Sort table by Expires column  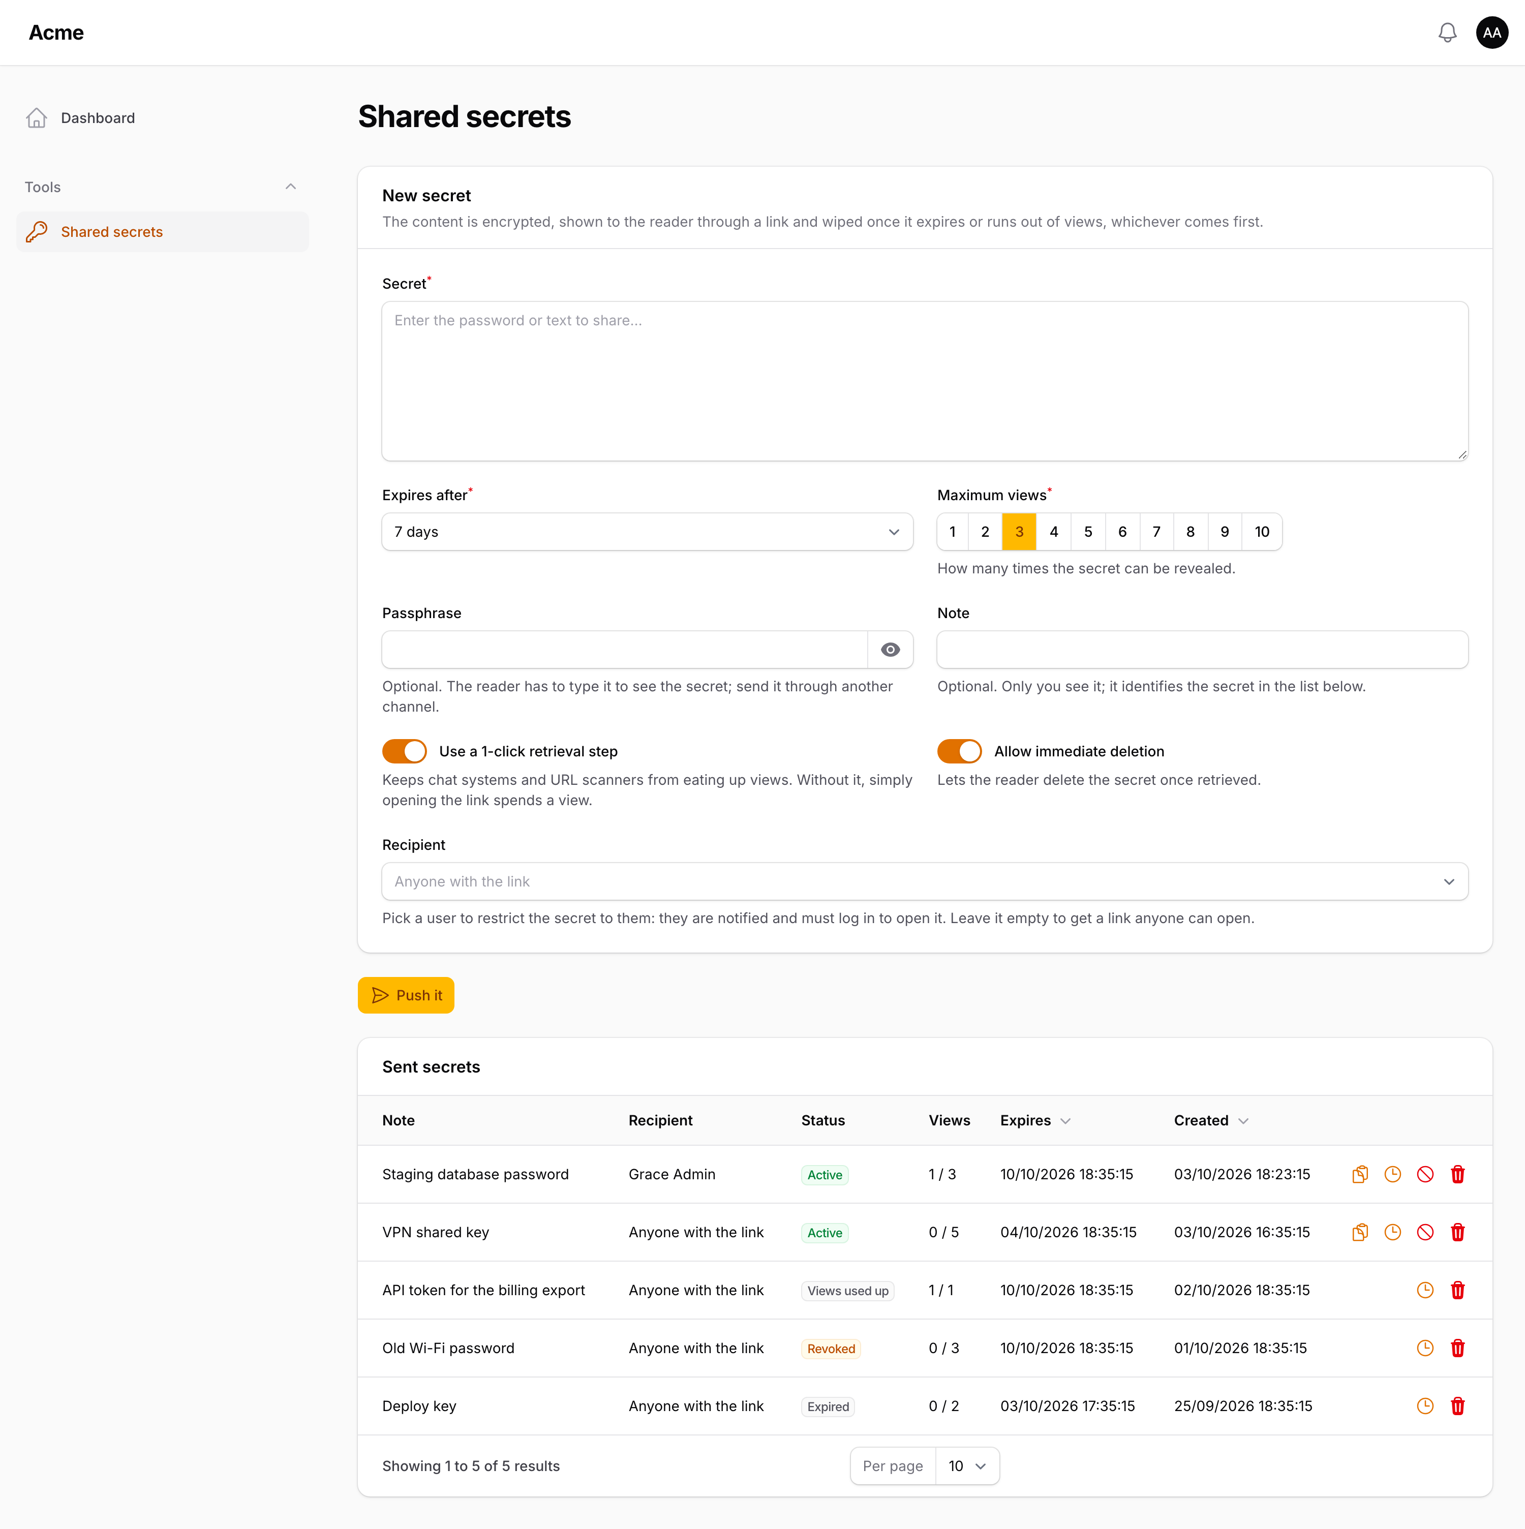coord(1035,1121)
